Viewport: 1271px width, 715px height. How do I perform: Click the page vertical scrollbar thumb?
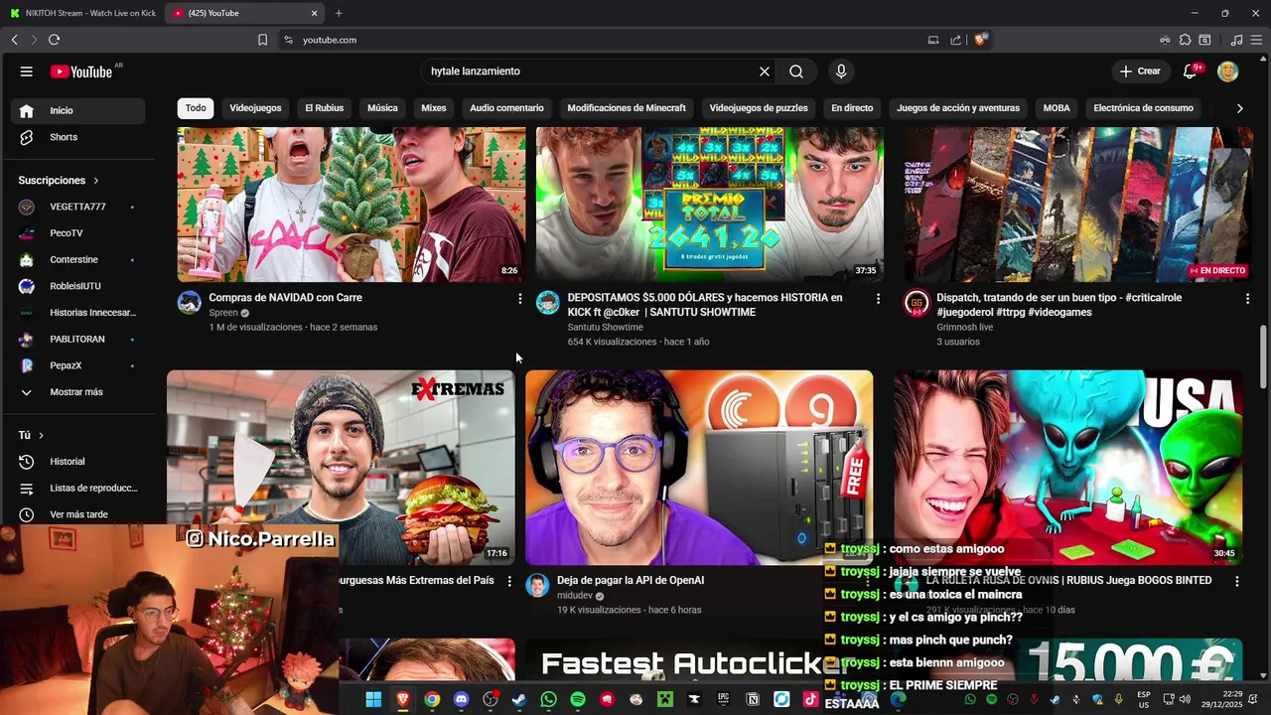coord(1263,357)
